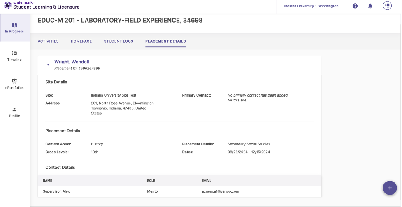The width and height of the screenshot is (402, 207).
Task: Collapse the Wright, Wendell placement section
Action: (48, 65)
